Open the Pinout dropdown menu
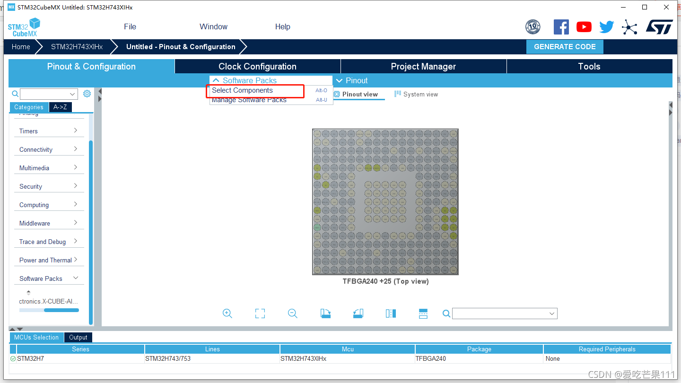This screenshot has height=383, width=681. [351, 80]
